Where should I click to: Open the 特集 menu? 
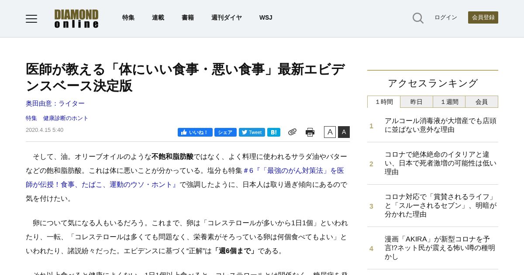128,17
